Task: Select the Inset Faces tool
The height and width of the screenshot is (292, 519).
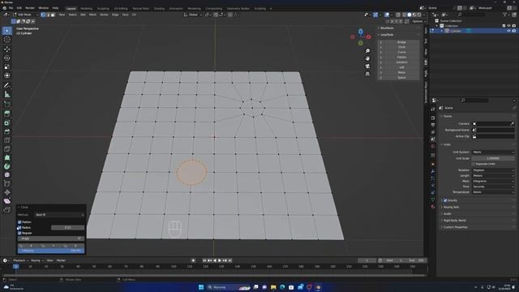Action: [x=7, y=122]
